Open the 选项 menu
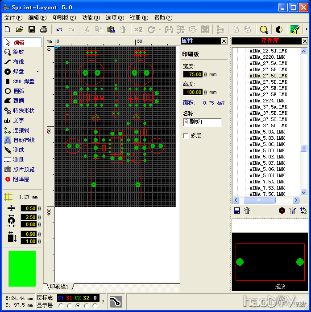This screenshot has height=312, width=311. click(115, 18)
